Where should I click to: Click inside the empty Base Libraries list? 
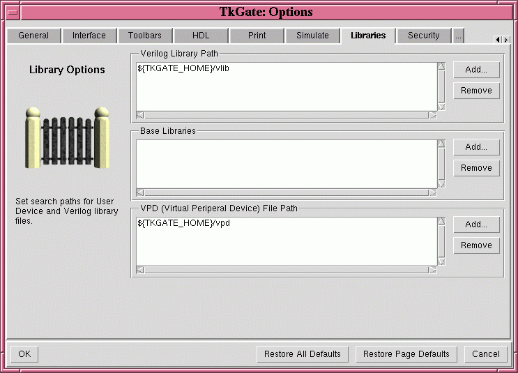pos(286,164)
